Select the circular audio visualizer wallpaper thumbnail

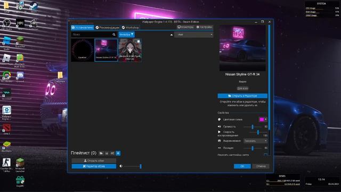pyautogui.click(x=83, y=50)
